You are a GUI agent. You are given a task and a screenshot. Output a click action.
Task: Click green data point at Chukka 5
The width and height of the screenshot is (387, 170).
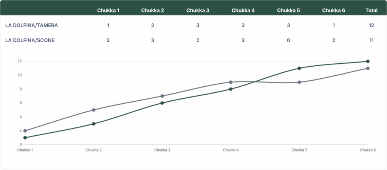299,68
